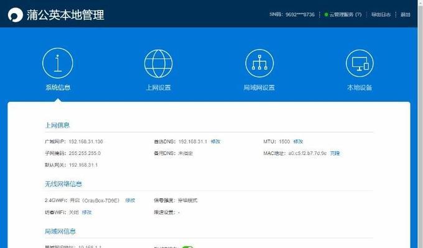The height and width of the screenshot is (248, 423).
Task: Click 修改 next to 首选DNS
Action: (x=216, y=141)
